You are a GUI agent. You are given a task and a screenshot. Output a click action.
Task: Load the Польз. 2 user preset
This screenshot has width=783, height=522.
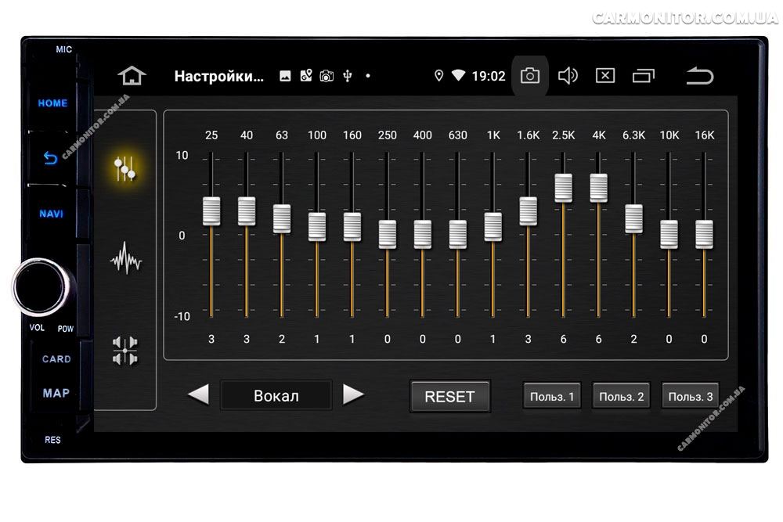click(621, 396)
